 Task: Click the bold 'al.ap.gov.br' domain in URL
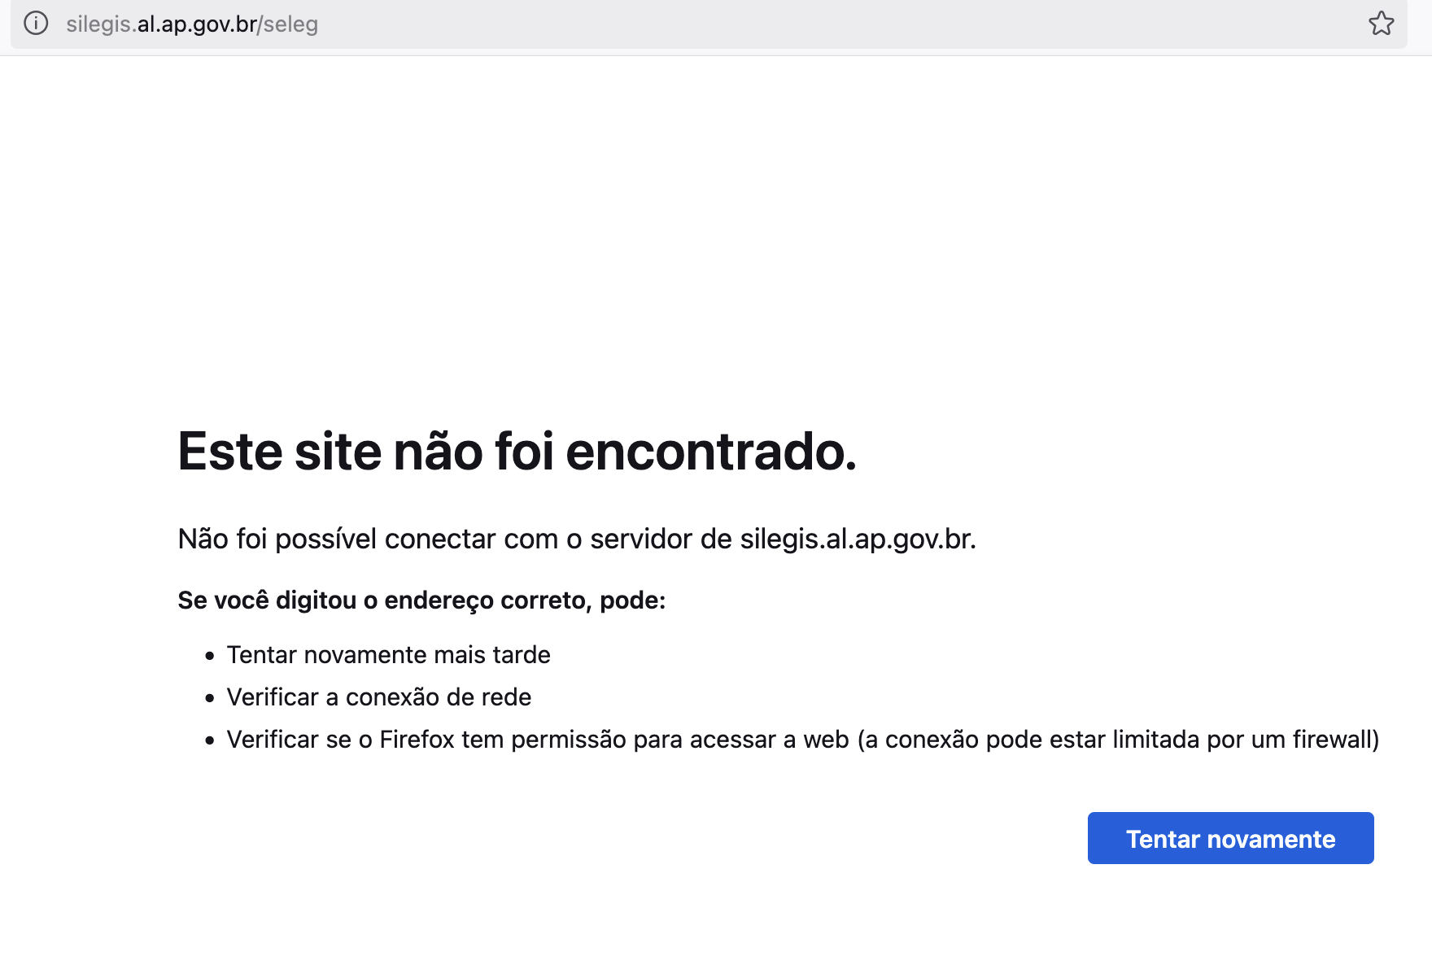click(198, 24)
